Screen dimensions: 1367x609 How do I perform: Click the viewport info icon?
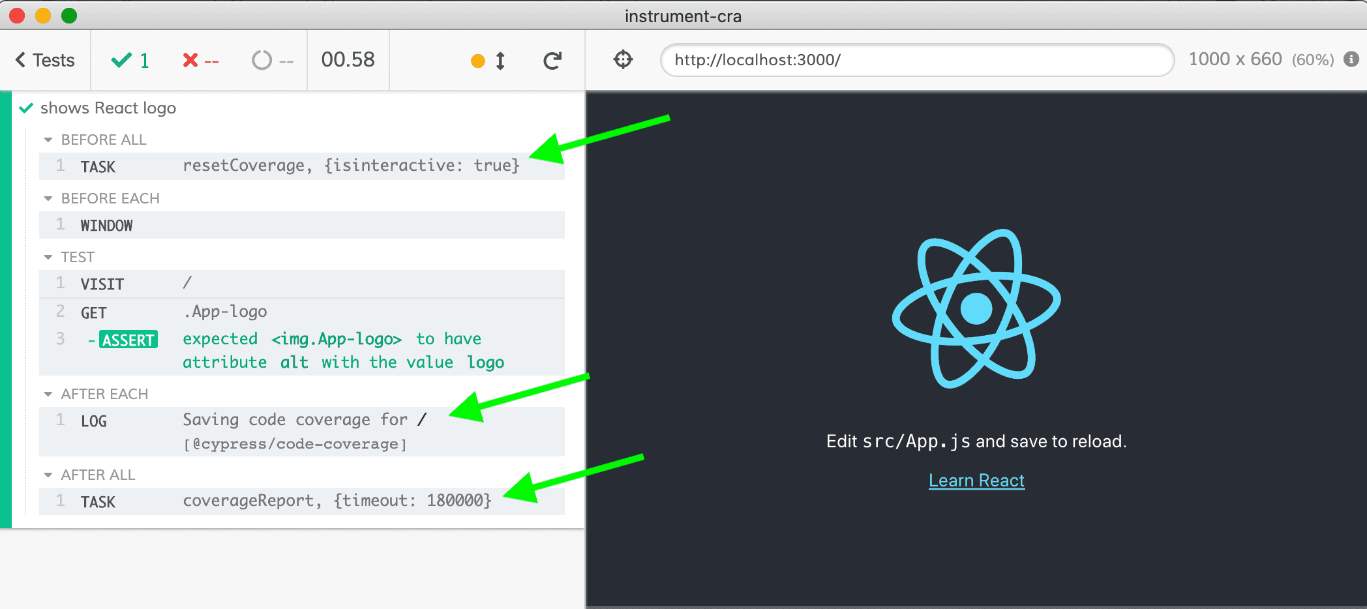tap(1351, 59)
